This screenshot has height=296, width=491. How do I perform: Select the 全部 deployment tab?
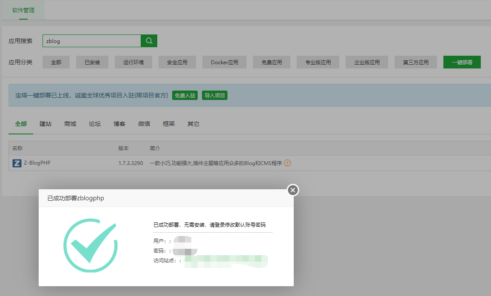click(x=21, y=124)
